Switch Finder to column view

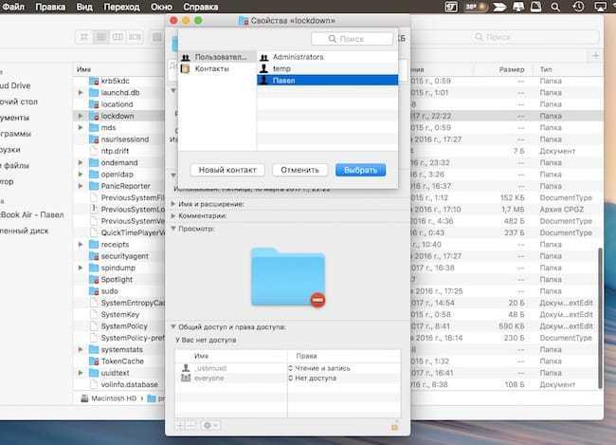coord(118,37)
